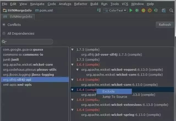
Task: Select the All Dependencies radio button
Action: pos(4,34)
